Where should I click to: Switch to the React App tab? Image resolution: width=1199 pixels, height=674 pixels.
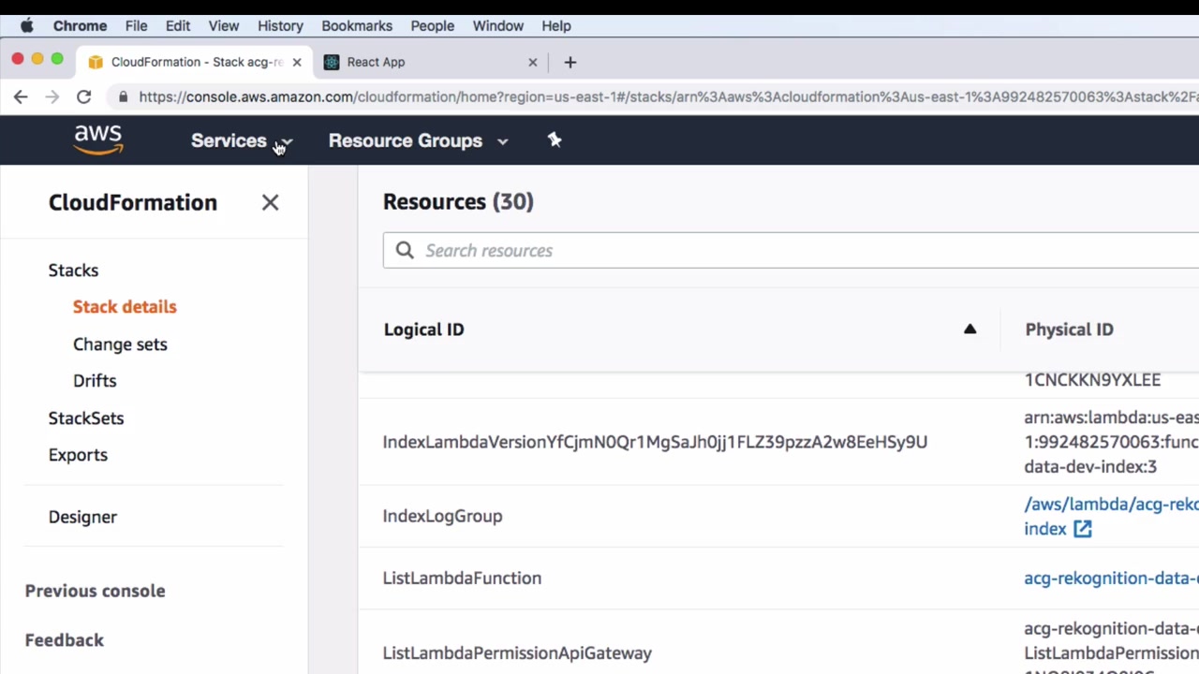click(431, 62)
